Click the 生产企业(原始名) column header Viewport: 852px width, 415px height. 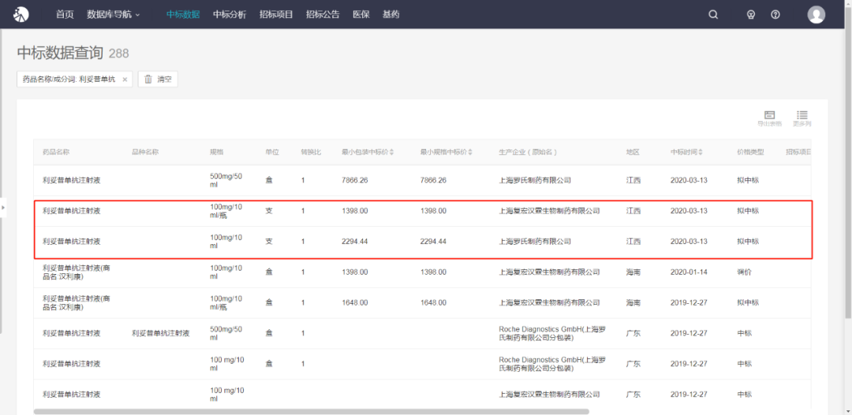(x=528, y=152)
